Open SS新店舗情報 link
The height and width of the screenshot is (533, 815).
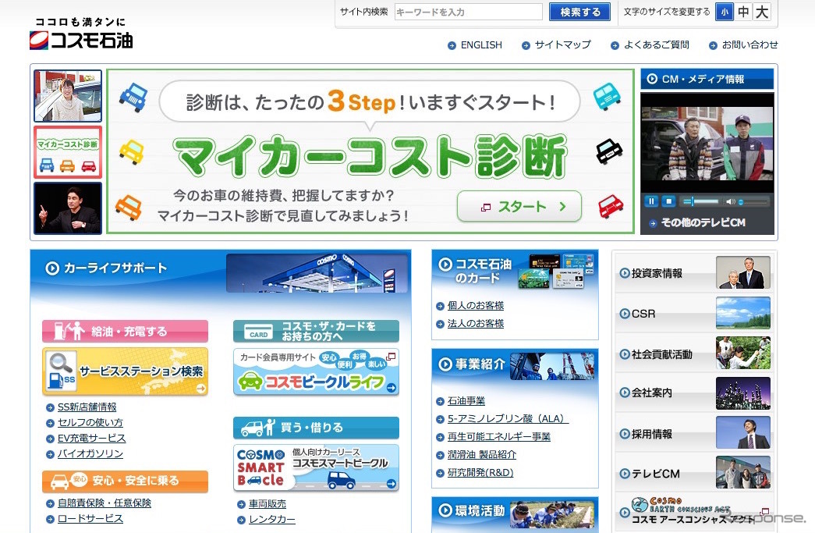pyautogui.click(x=87, y=407)
